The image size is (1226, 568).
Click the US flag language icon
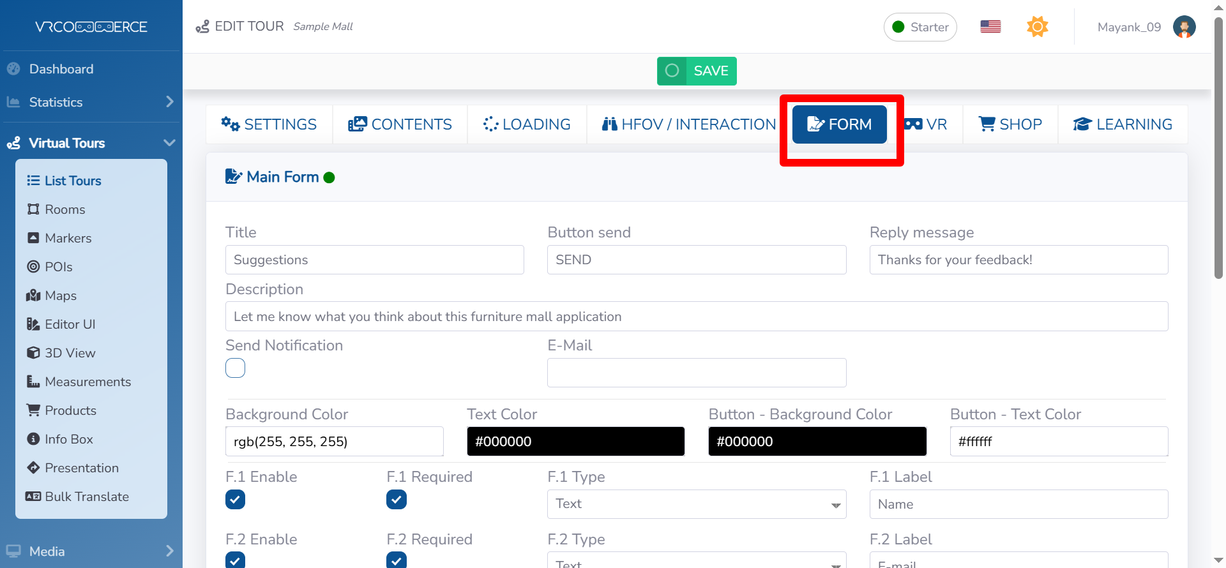(990, 27)
